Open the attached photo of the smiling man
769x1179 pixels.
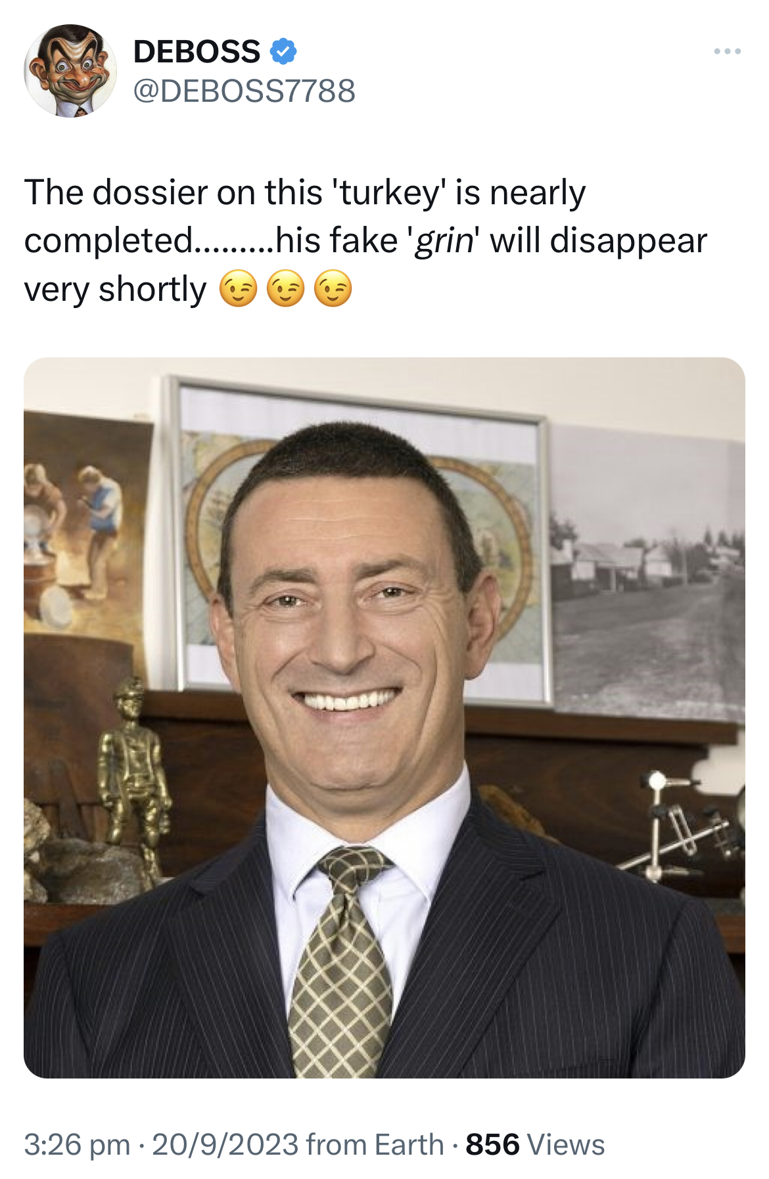click(x=384, y=718)
